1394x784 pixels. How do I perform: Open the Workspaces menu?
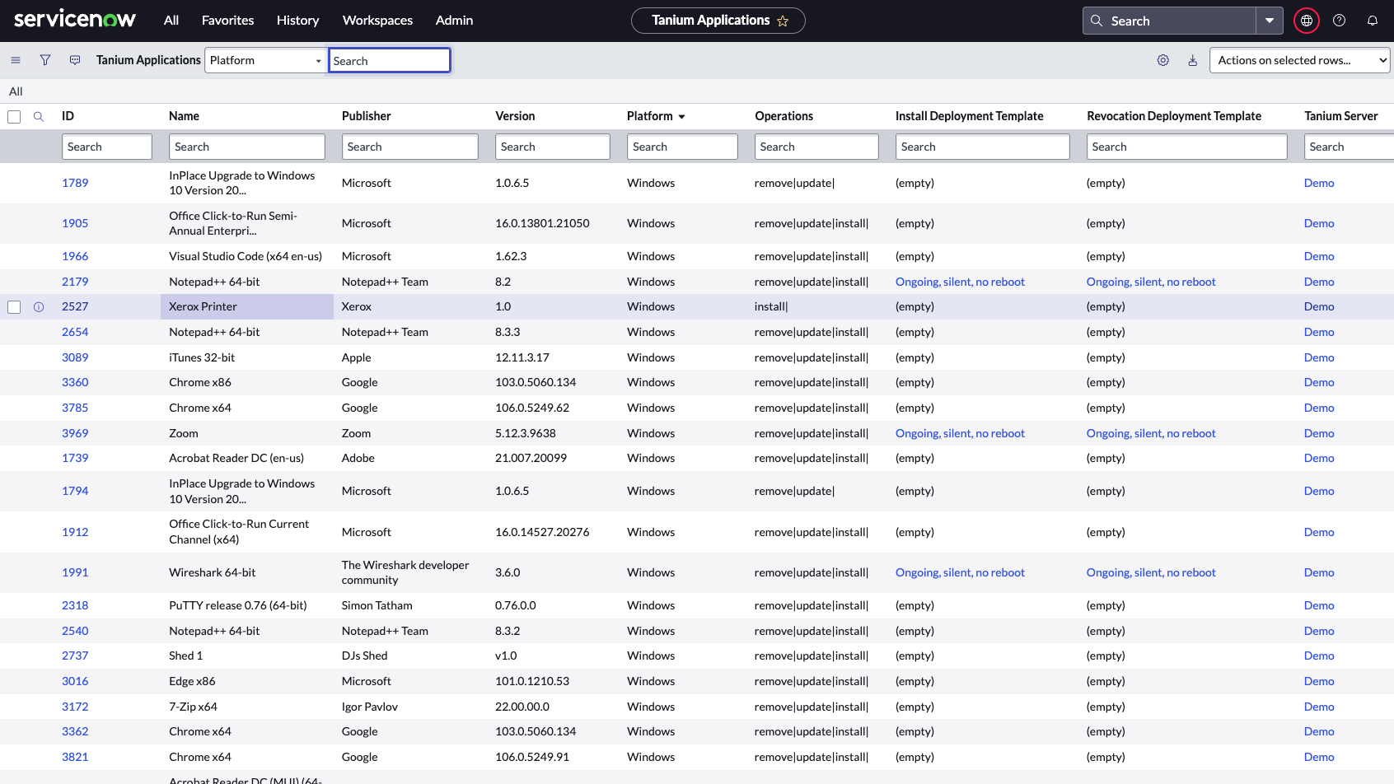[377, 21]
